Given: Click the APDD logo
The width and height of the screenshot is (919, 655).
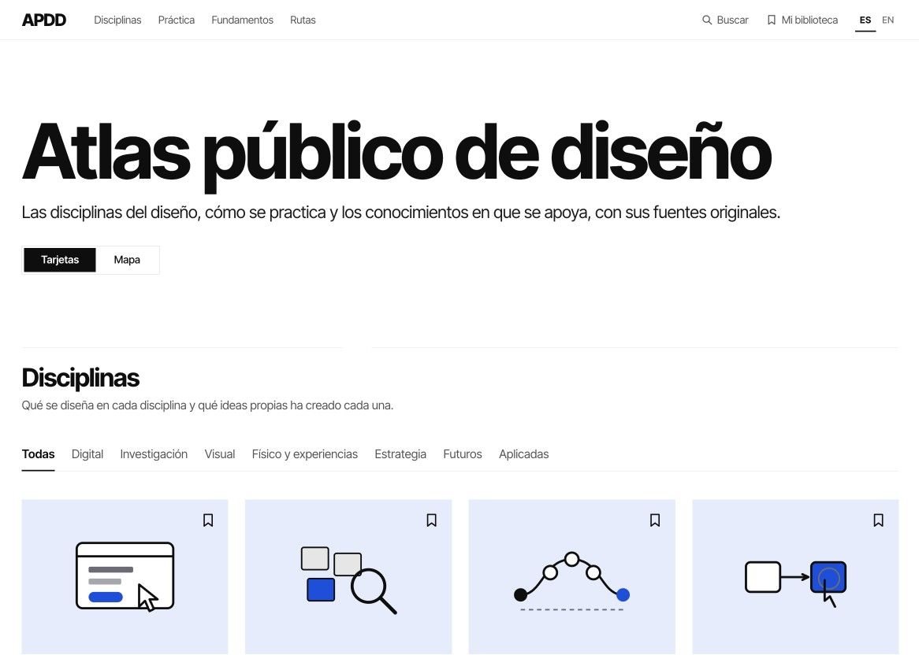Looking at the screenshot, I should [x=44, y=20].
